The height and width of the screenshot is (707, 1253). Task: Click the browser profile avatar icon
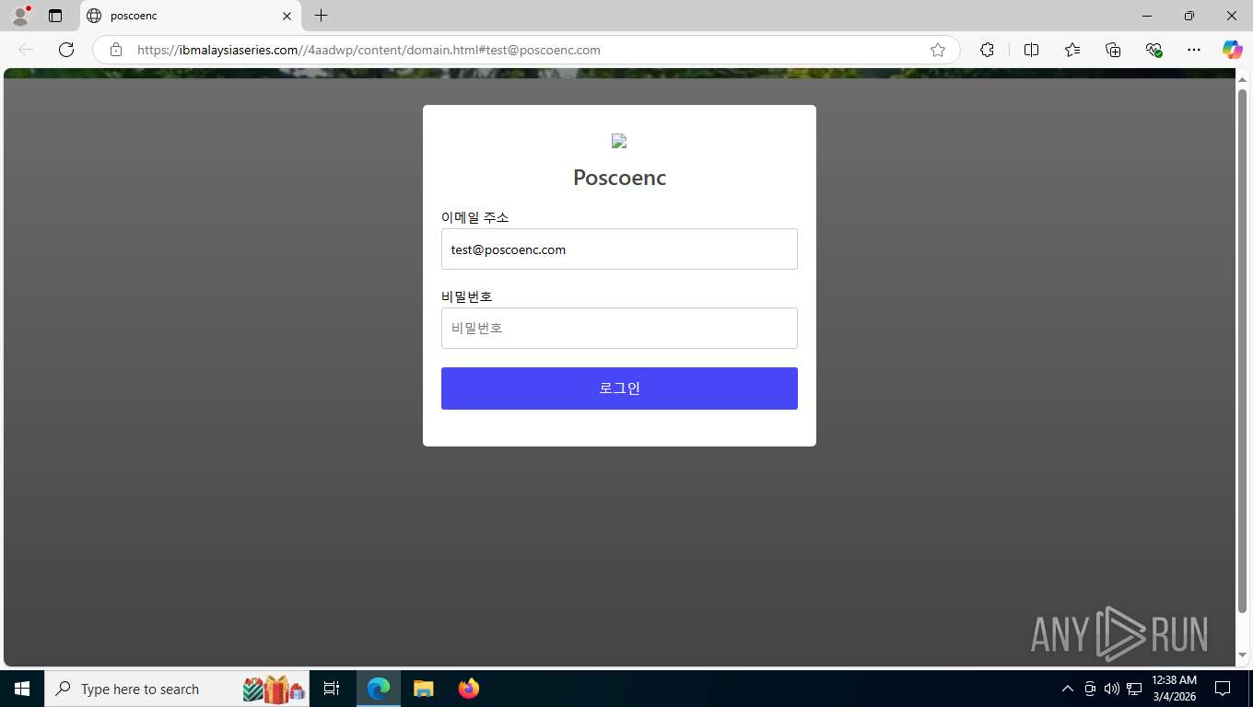coord(20,16)
